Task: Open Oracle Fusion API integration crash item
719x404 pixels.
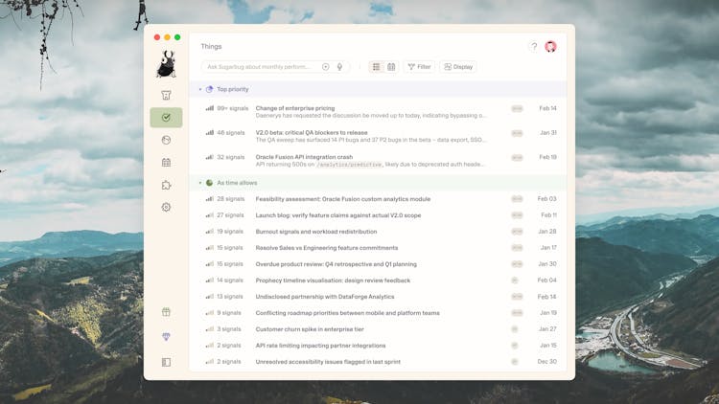Action: (x=304, y=157)
